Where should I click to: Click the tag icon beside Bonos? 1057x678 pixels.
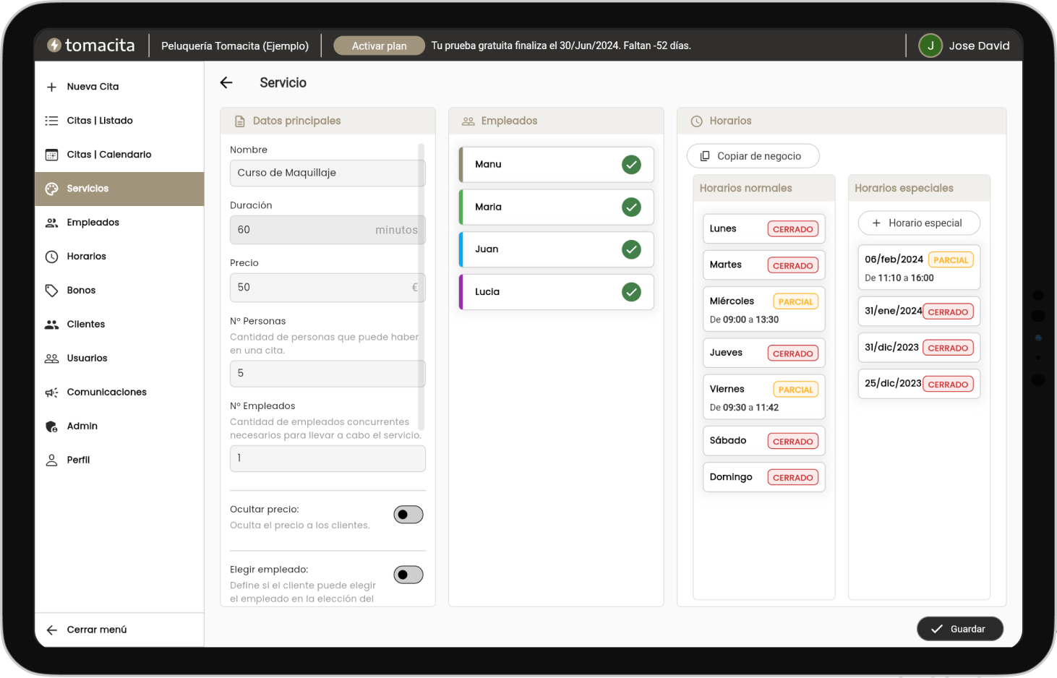pyautogui.click(x=51, y=291)
